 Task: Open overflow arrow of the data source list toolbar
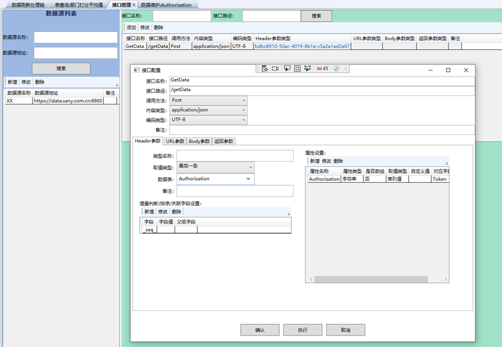[117, 85]
